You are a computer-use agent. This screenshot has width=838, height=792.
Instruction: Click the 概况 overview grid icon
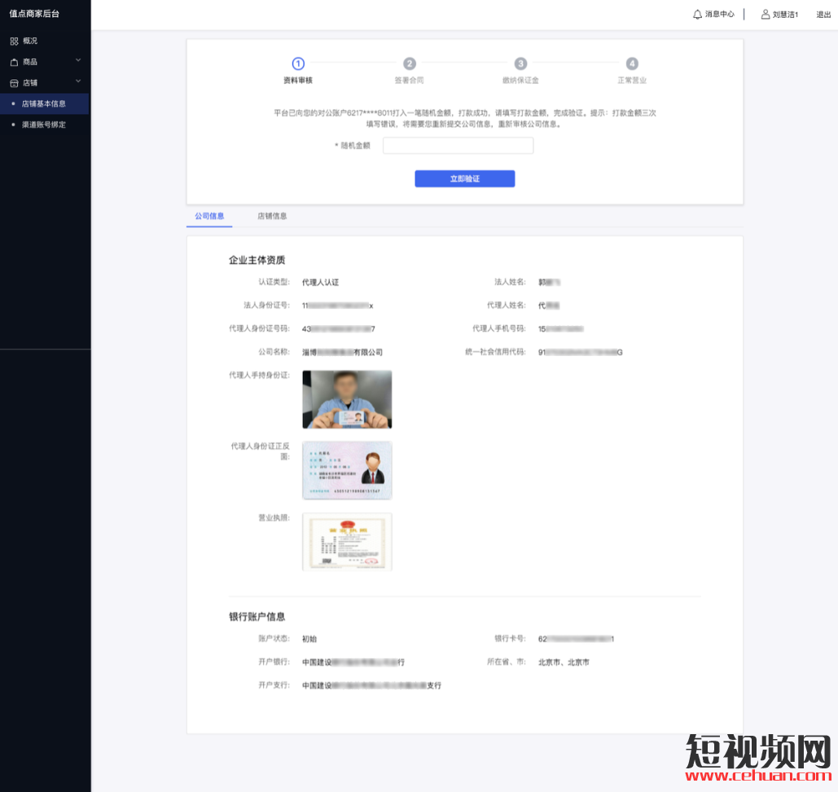pos(14,41)
